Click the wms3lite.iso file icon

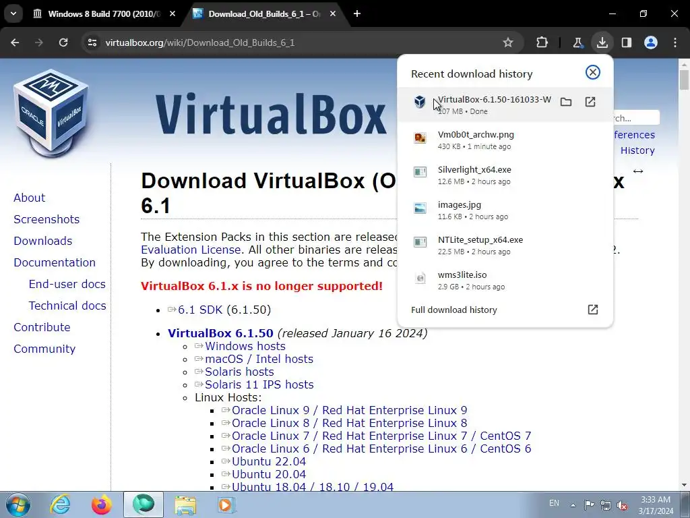click(420, 277)
